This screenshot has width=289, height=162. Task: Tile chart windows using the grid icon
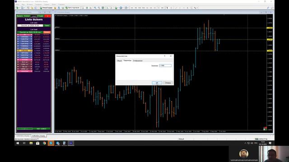103,8
